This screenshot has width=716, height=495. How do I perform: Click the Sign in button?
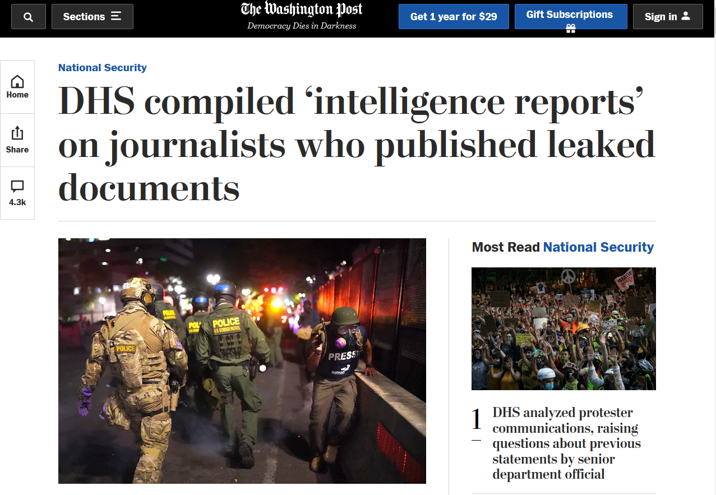click(x=668, y=17)
